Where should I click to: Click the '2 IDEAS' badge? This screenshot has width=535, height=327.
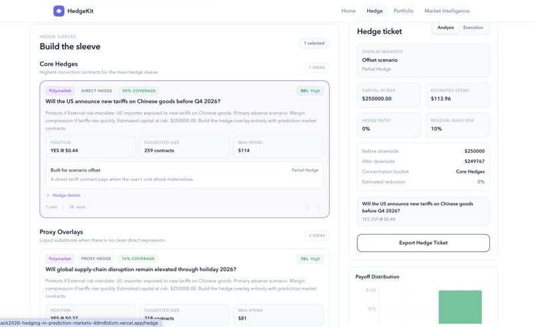(x=317, y=235)
